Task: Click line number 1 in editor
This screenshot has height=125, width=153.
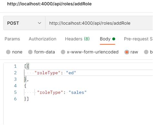Action: click(15, 66)
